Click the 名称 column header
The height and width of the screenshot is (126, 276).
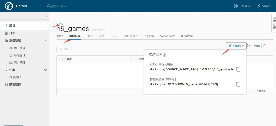click(x=69, y=59)
